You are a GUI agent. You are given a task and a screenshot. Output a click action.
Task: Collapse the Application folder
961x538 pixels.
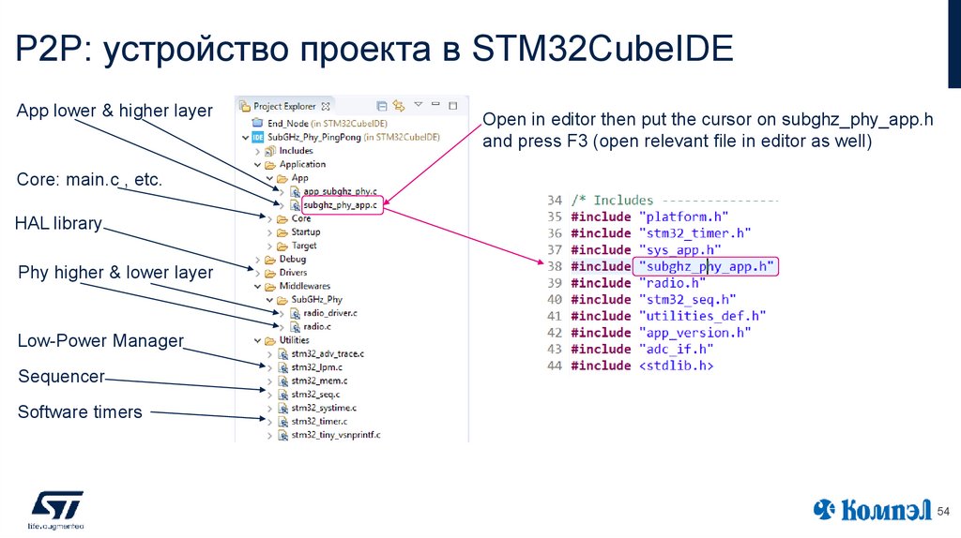point(257,165)
